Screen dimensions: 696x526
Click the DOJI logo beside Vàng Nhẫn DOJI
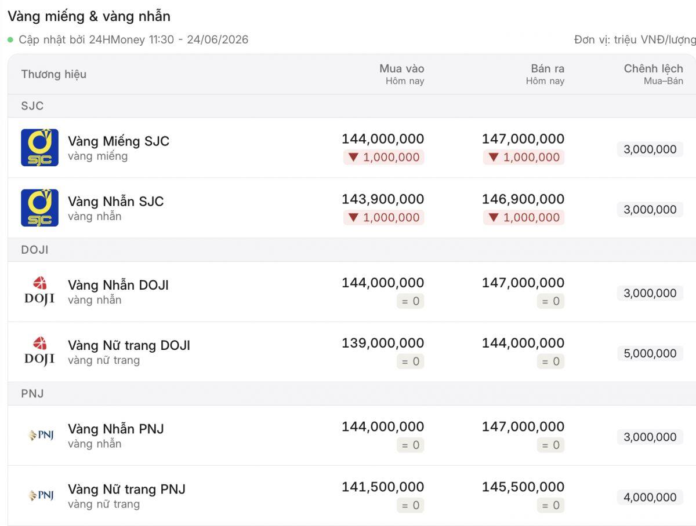tap(39, 291)
